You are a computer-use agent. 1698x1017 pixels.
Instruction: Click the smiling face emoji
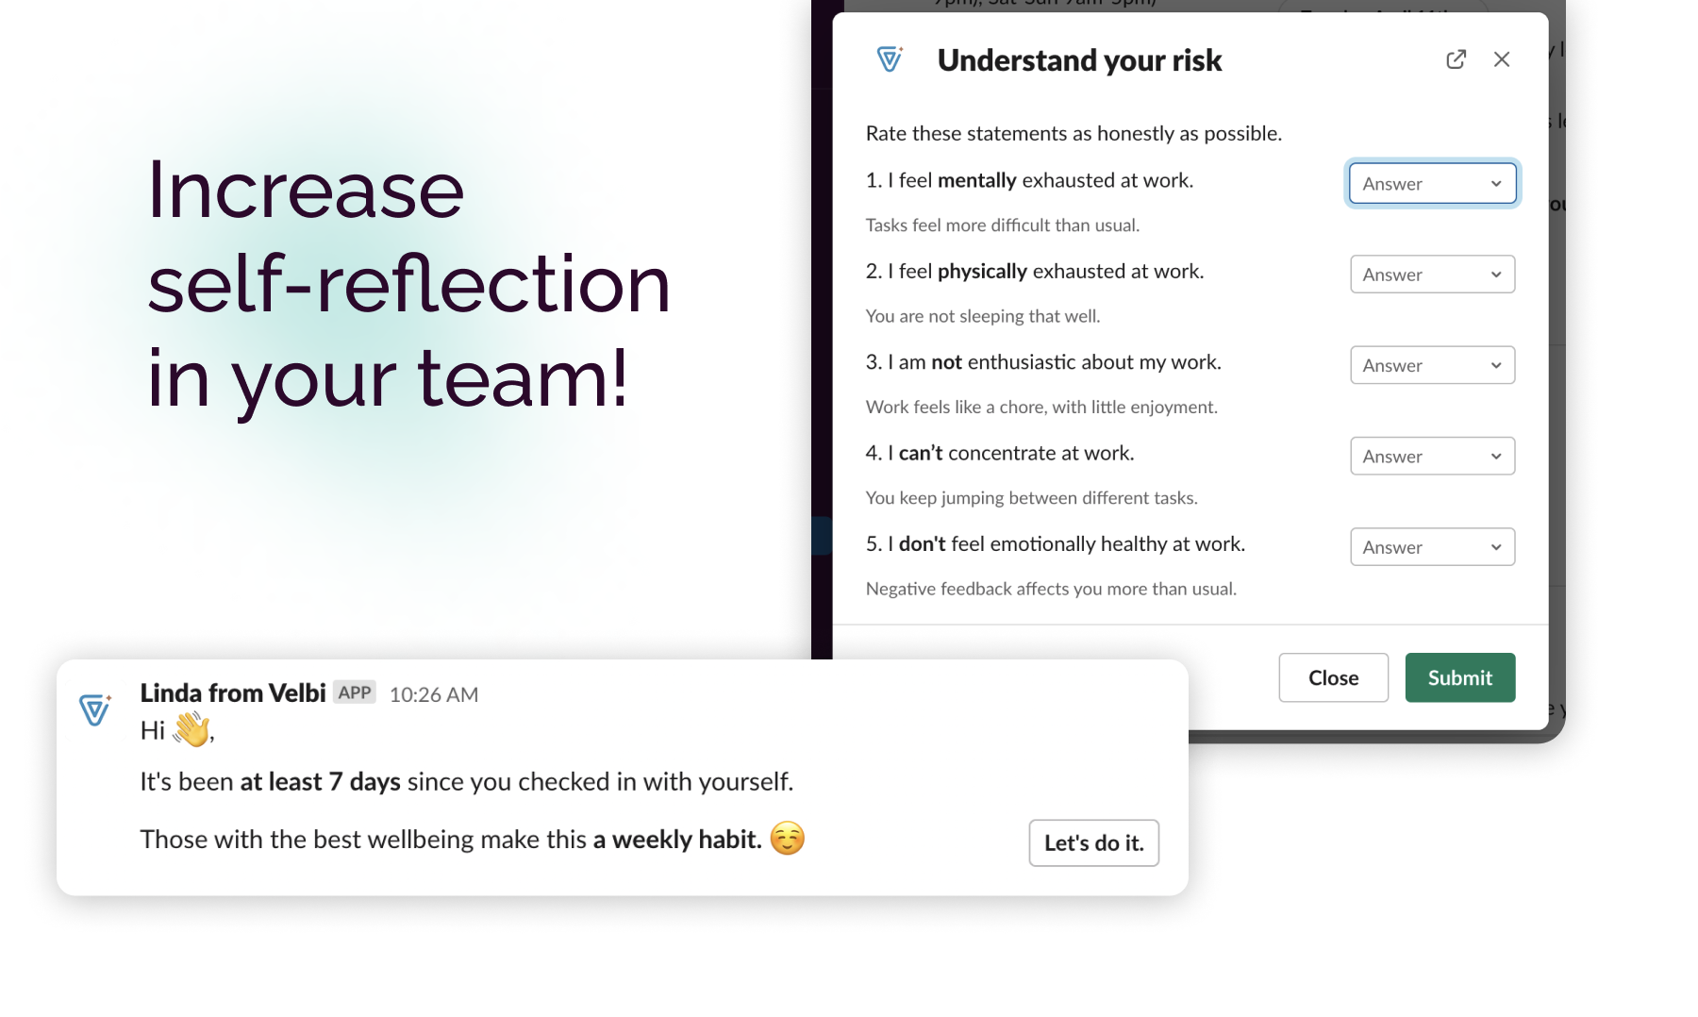coord(787,838)
